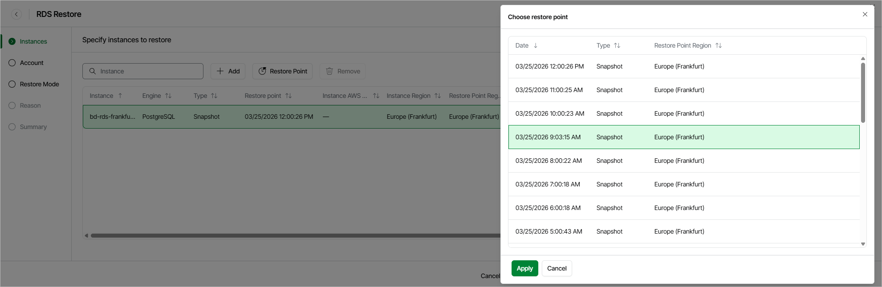The width and height of the screenshot is (882, 287).
Task: Click the search magnifier icon in Instance field
Action: click(93, 71)
